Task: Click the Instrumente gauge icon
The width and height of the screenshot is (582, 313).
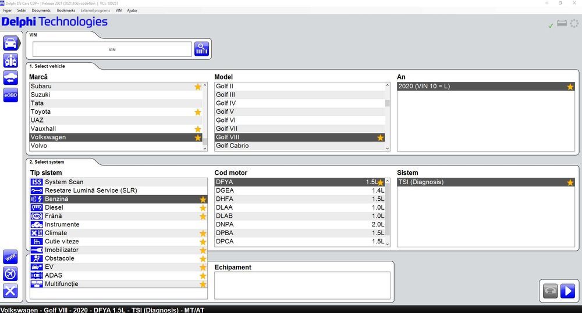Action: 37,225
